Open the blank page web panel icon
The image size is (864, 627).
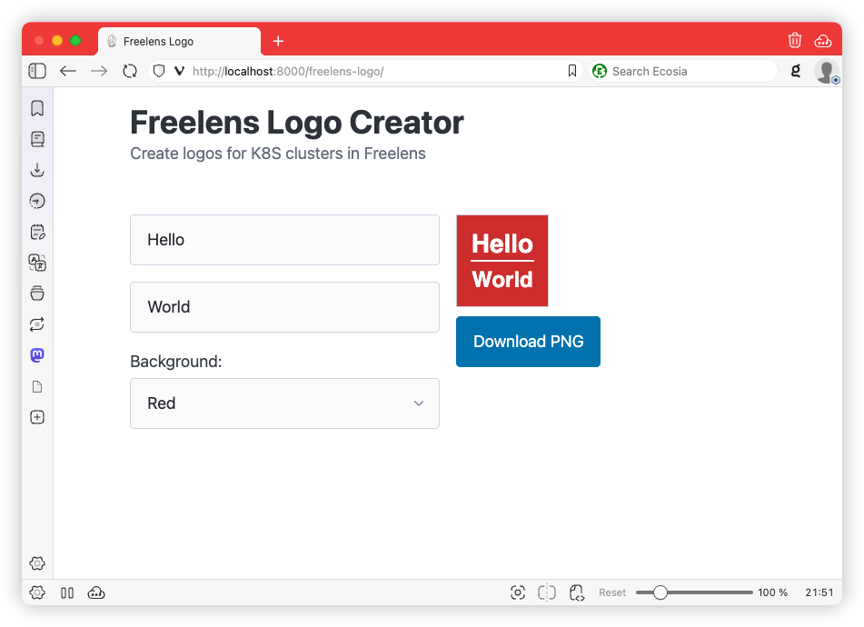click(37, 386)
